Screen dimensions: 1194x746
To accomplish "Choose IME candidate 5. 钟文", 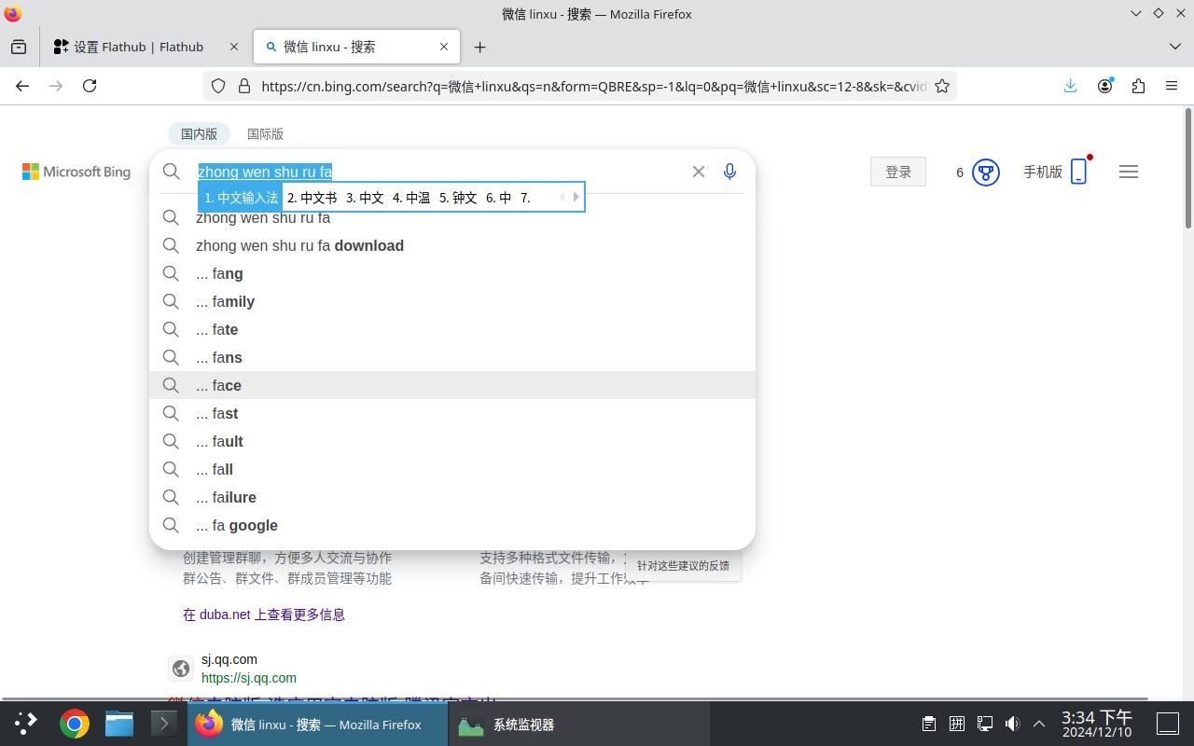I will pos(458,198).
